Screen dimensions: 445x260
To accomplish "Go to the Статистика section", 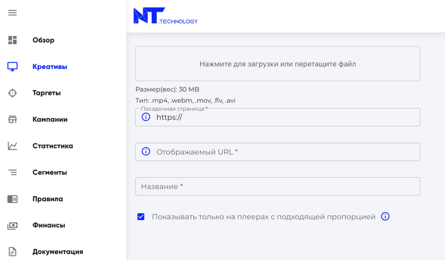I will pos(53,146).
